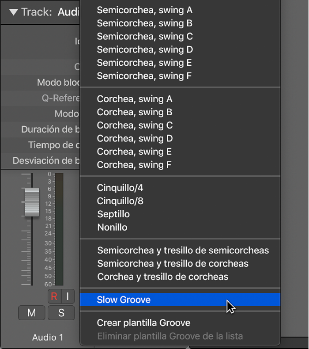This screenshot has height=349, width=309.
Task: Click Crear plantilla Groove
Action: 143,323
